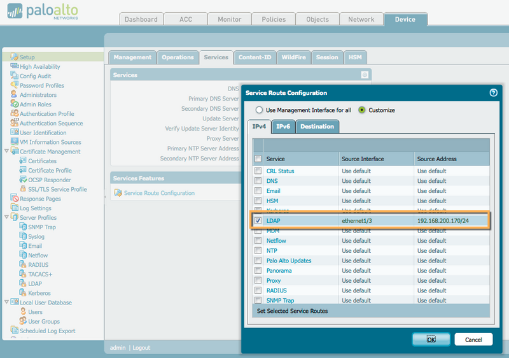Click the Response Pages icon

(x=14, y=199)
